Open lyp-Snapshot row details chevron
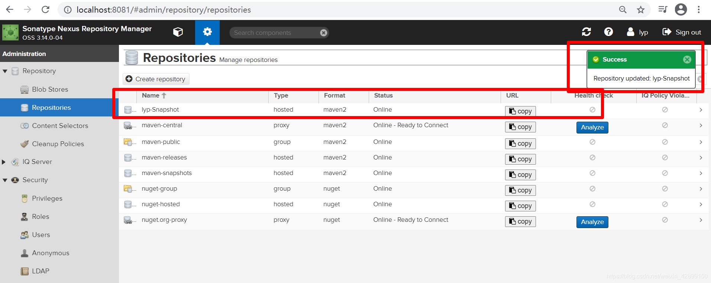 click(701, 110)
